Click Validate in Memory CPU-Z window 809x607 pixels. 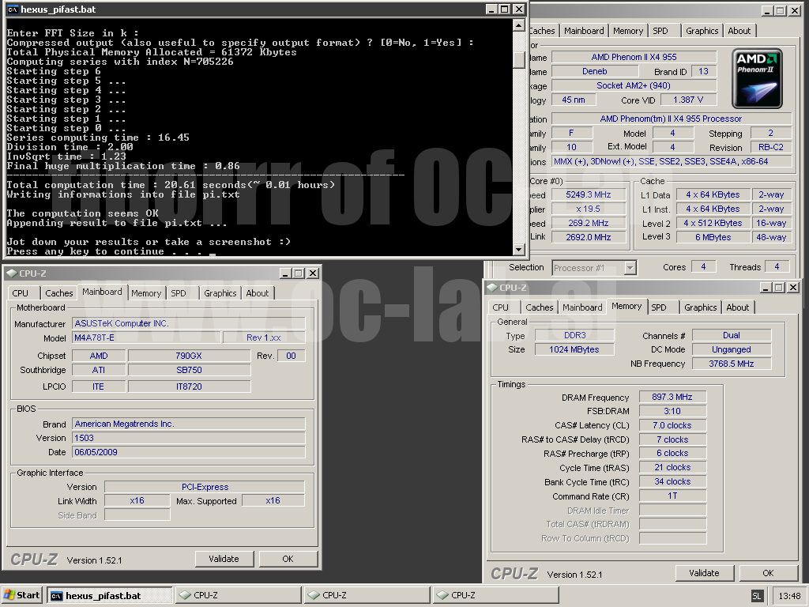click(704, 573)
